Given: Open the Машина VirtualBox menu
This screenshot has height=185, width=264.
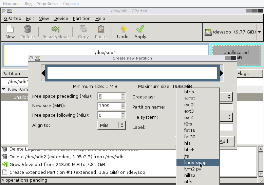Looking at the screenshot, I should pos(11,4).
